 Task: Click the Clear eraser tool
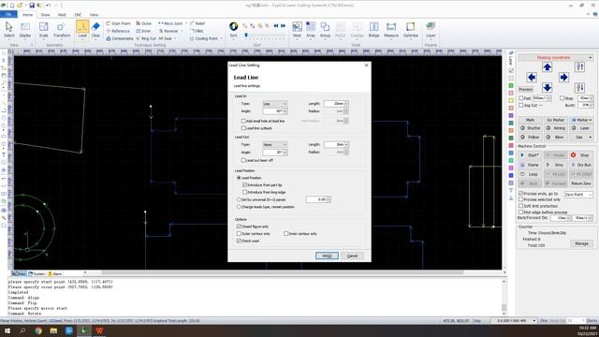coord(95,30)
